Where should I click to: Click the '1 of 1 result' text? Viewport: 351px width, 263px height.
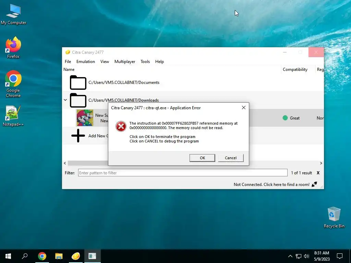[301, 173]
